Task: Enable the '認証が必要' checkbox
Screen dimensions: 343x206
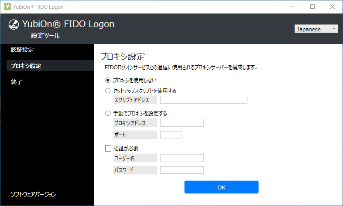Action: pos(108,148)
